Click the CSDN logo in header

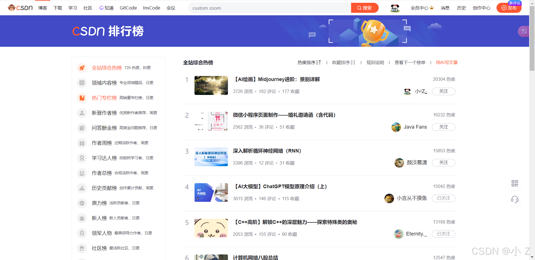(20, 8)
